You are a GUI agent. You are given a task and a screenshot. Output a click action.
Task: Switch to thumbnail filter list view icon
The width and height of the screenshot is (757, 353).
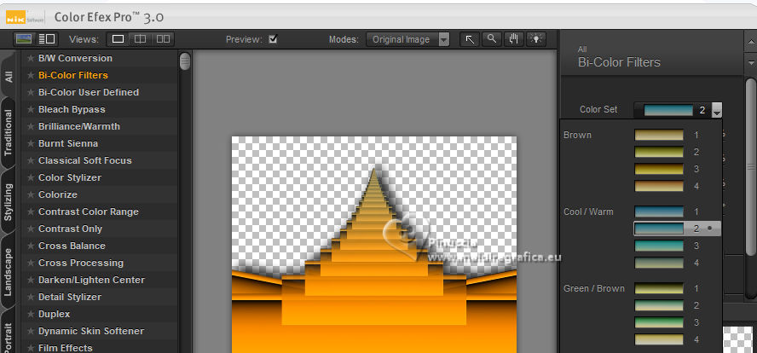click(x=24, y=38)
